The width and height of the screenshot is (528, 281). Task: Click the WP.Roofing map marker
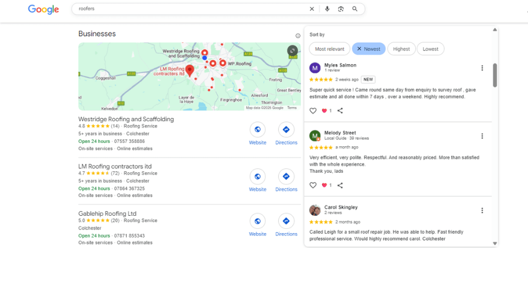(223, 63)
